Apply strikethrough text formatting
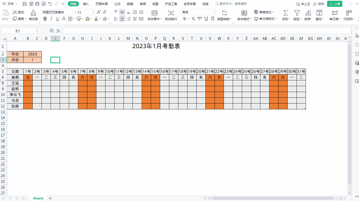This screenshot has width=359, height=201. coord(64,19)
